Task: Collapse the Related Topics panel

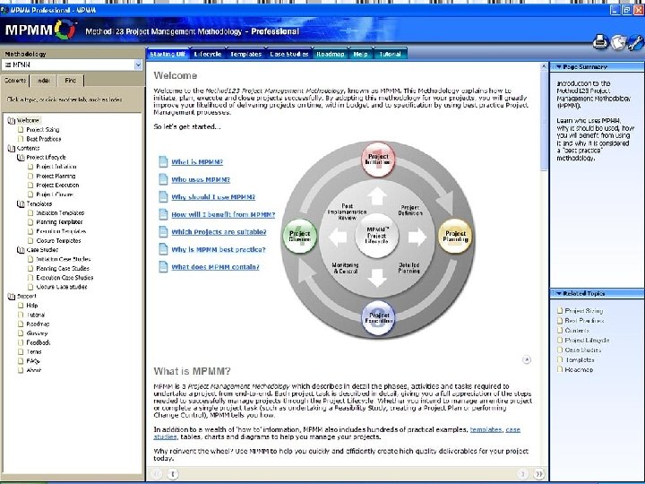Action: (x=559, y=293)
